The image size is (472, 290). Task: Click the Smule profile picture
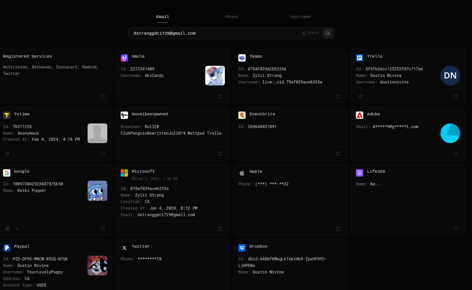(x=215, y=75)
